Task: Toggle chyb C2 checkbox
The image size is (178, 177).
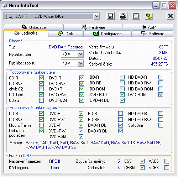Action: (x=41, y=89)
